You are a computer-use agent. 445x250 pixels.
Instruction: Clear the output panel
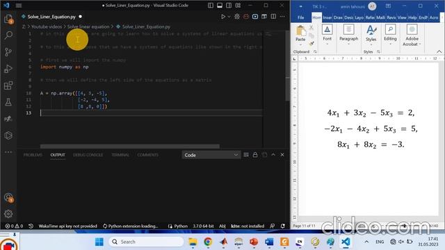[246, 155]
